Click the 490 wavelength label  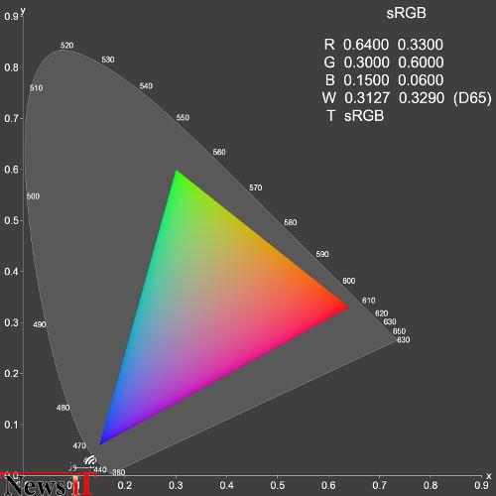(40, 324)
